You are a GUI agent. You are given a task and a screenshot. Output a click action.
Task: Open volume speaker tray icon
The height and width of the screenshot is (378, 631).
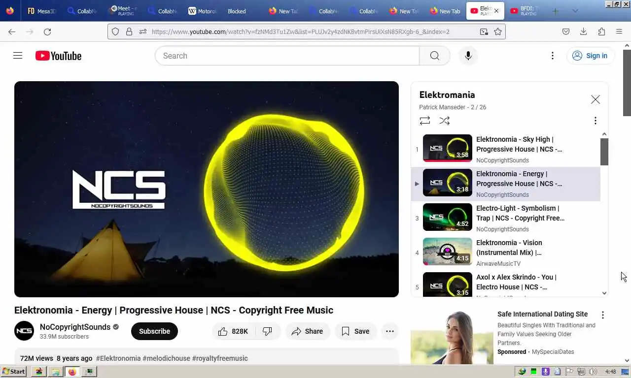[593, 372]
